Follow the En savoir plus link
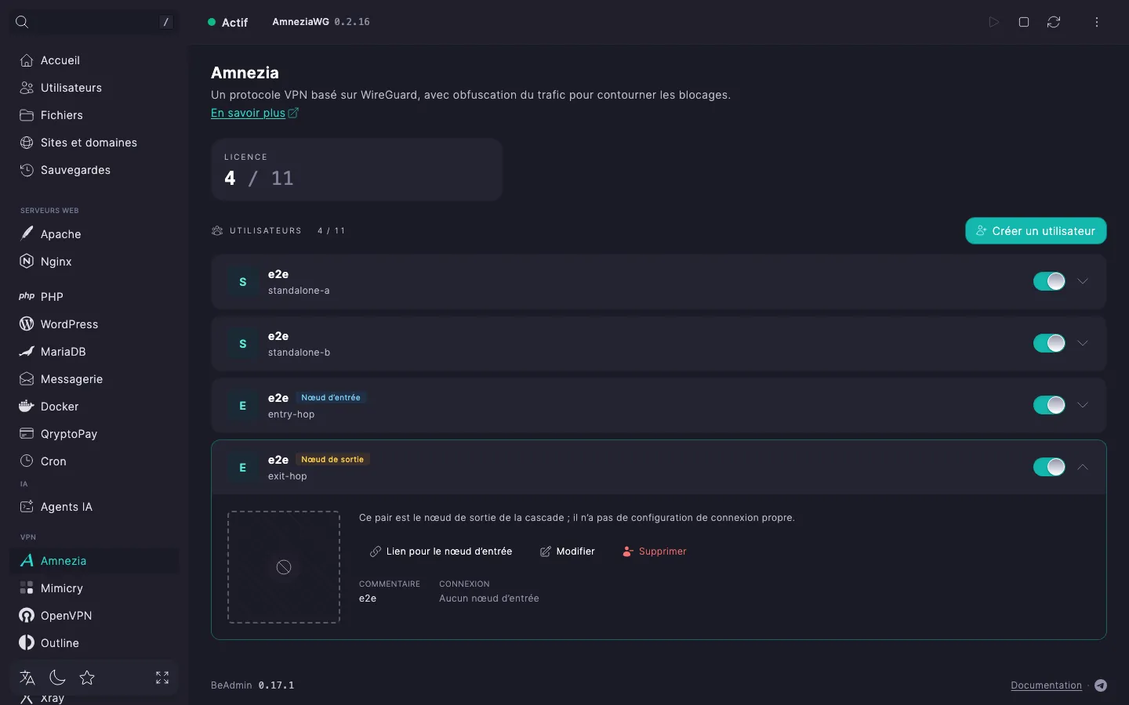 pos(255,113)
